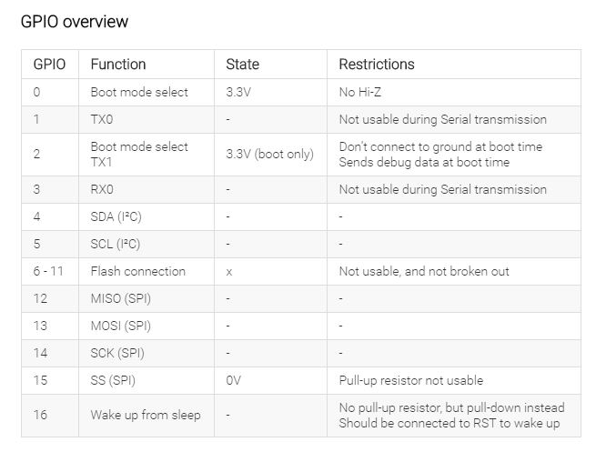Select the GPIO column header
This screenshot has width=596, height=452.
49,65
